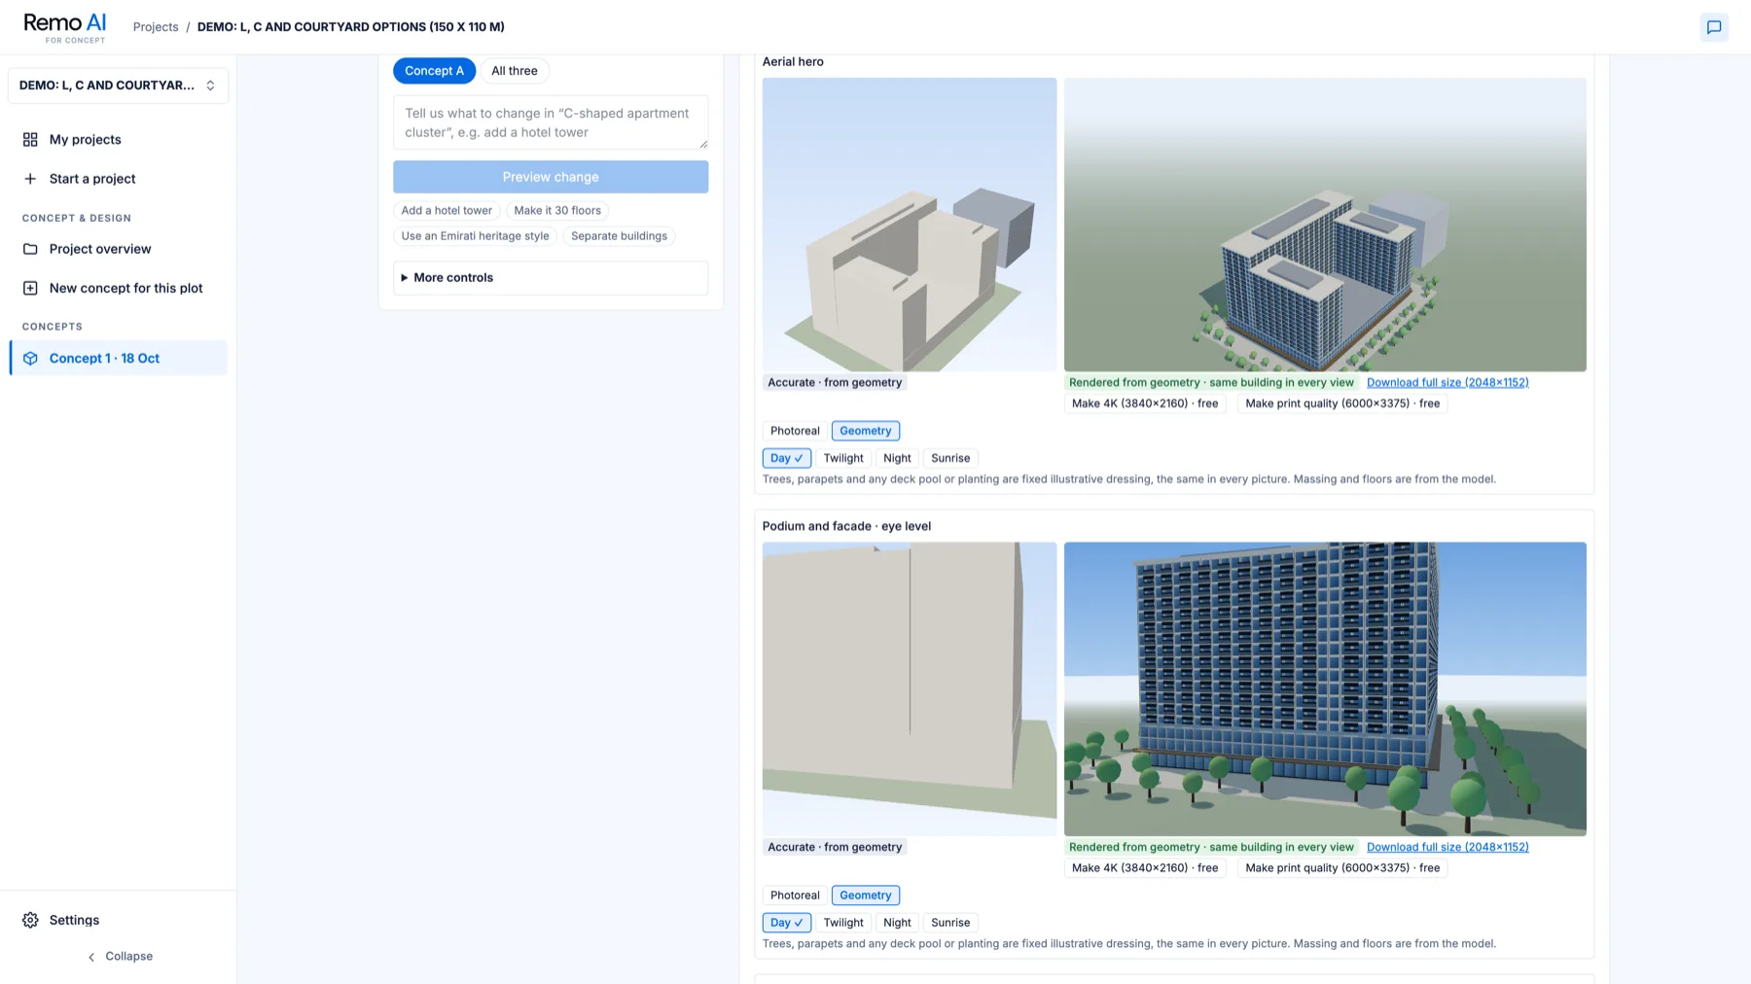Image resolution: width=1751 pixels, height=984 pixels.
Task: Select Photoreal mode for Podium and facade
Action: [x=795, y=896]
